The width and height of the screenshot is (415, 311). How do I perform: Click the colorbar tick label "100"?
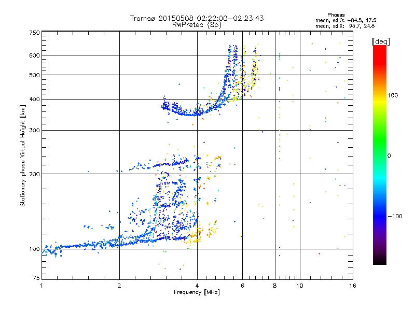point(393,95)
